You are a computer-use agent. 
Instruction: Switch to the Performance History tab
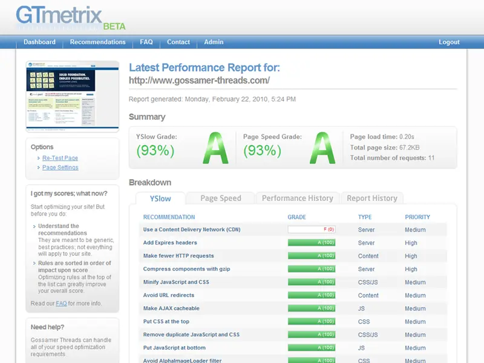(298, 198)
